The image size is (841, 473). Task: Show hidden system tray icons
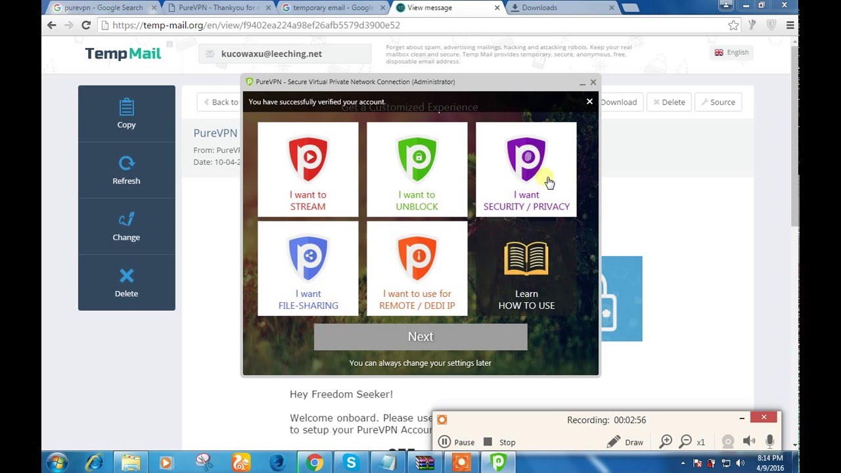click(683, 462)
